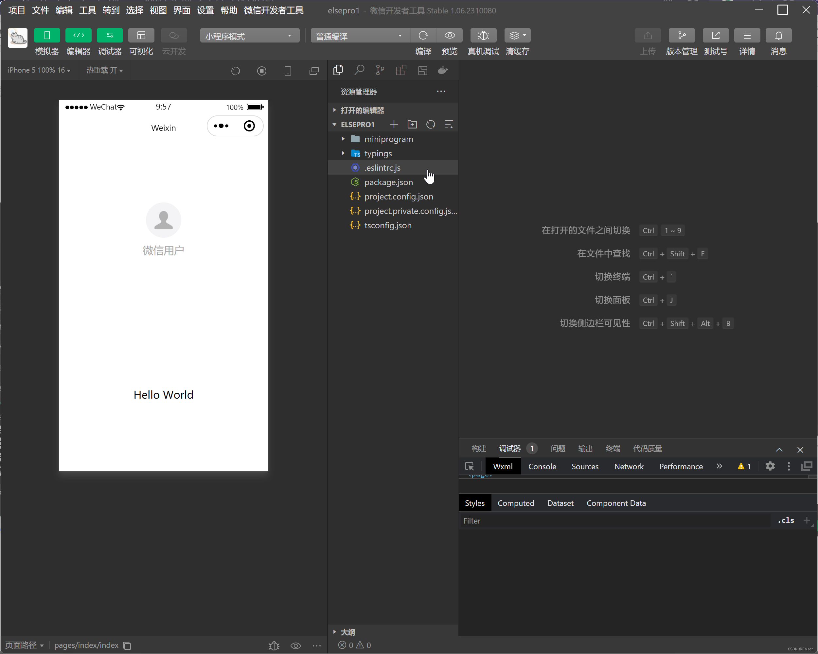This screenshot has width=818, height=654.
Task: Click the 详情/details button in toolbar
Action: [747, 42]
